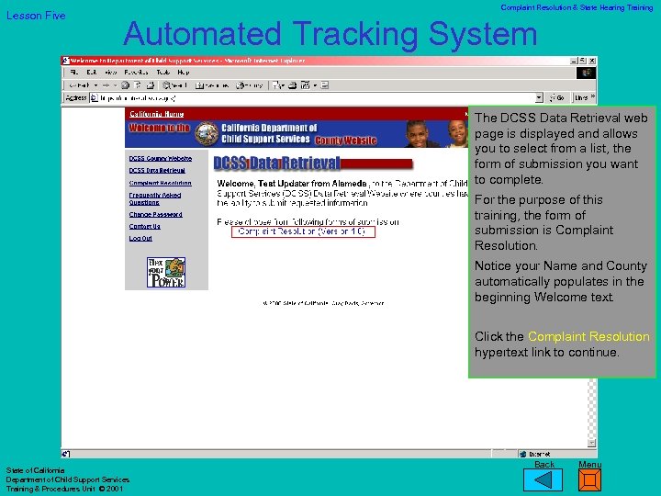The width and height of the screenshot is (661, 496).
Task: Click the Log Out link
Action: coord(140,238)
